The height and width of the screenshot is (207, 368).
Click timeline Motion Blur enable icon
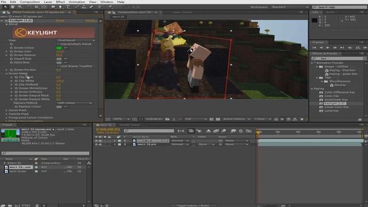tap(224, 131)
